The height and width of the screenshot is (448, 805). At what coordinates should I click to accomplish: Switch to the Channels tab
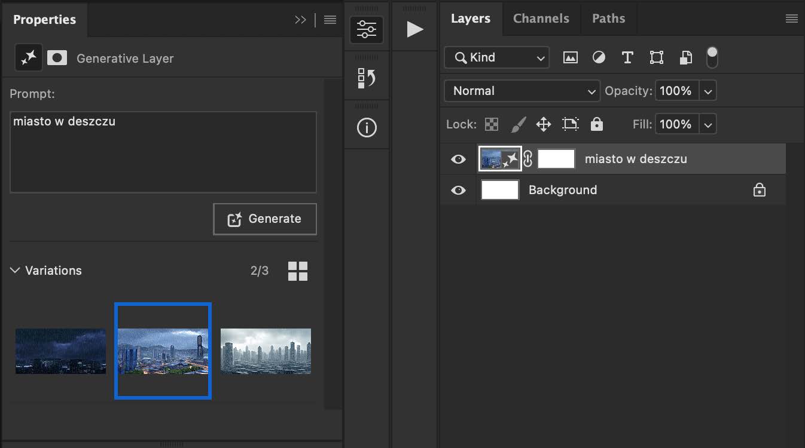point(541,19)
